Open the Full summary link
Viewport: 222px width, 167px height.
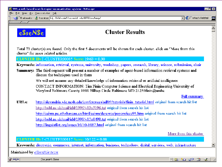click(x=193, y=96)
